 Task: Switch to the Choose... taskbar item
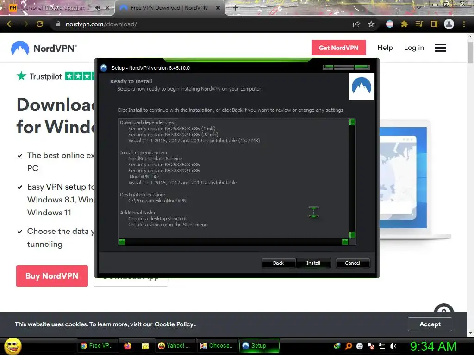218,346
